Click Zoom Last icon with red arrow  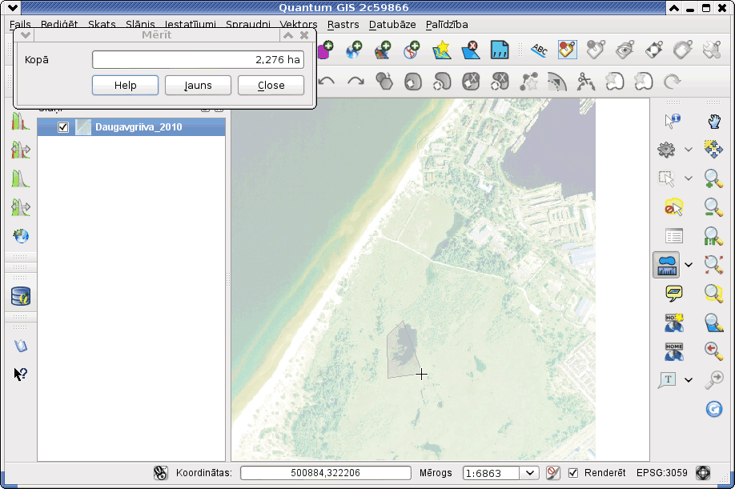tap(713, 351)
